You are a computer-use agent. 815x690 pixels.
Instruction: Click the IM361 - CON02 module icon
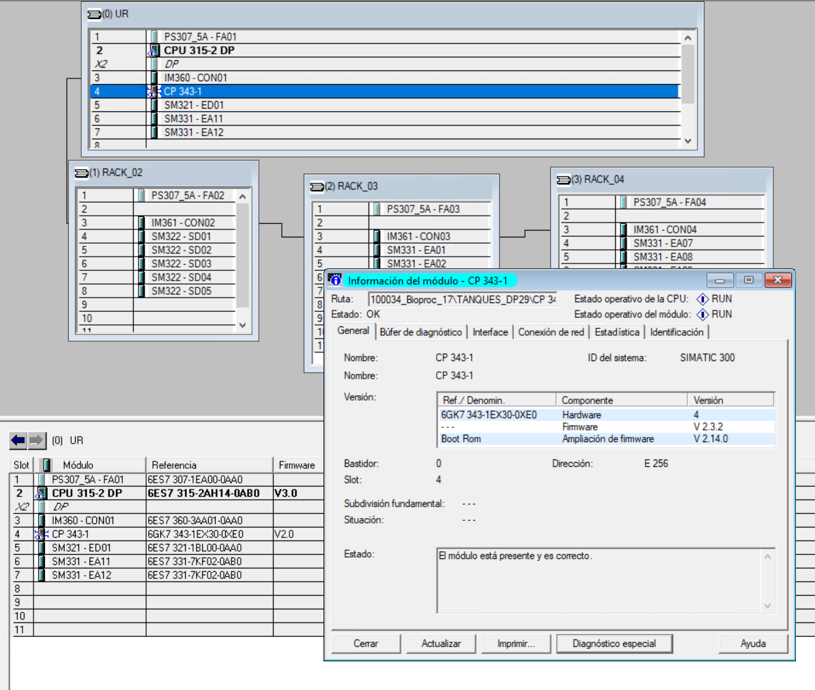point(141,223)
